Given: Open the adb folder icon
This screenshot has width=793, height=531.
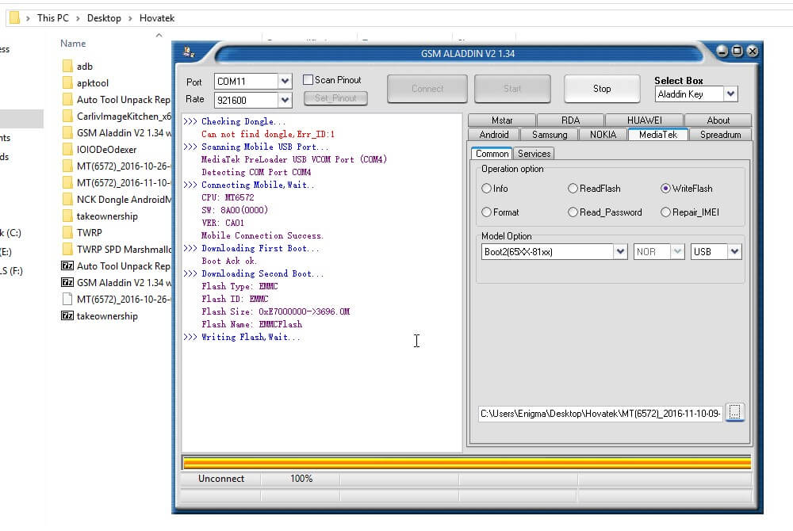Looking at the screenshot, I should (x=67, y=67).
